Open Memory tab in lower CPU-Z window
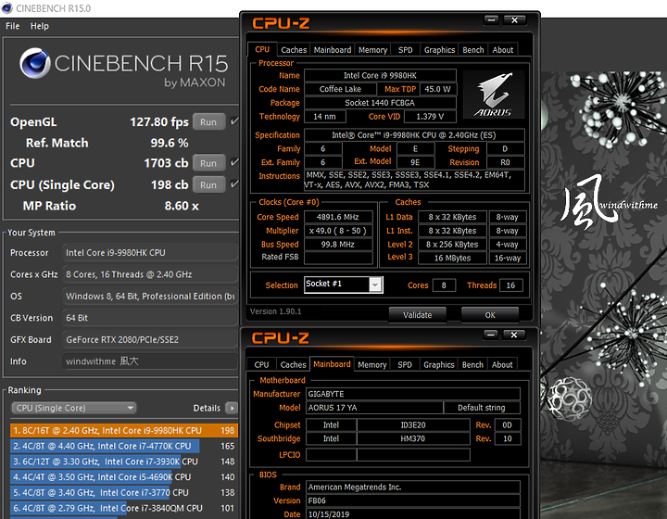Screen dimensions: 667x519 pyautogui.click(x=372, y=364)
